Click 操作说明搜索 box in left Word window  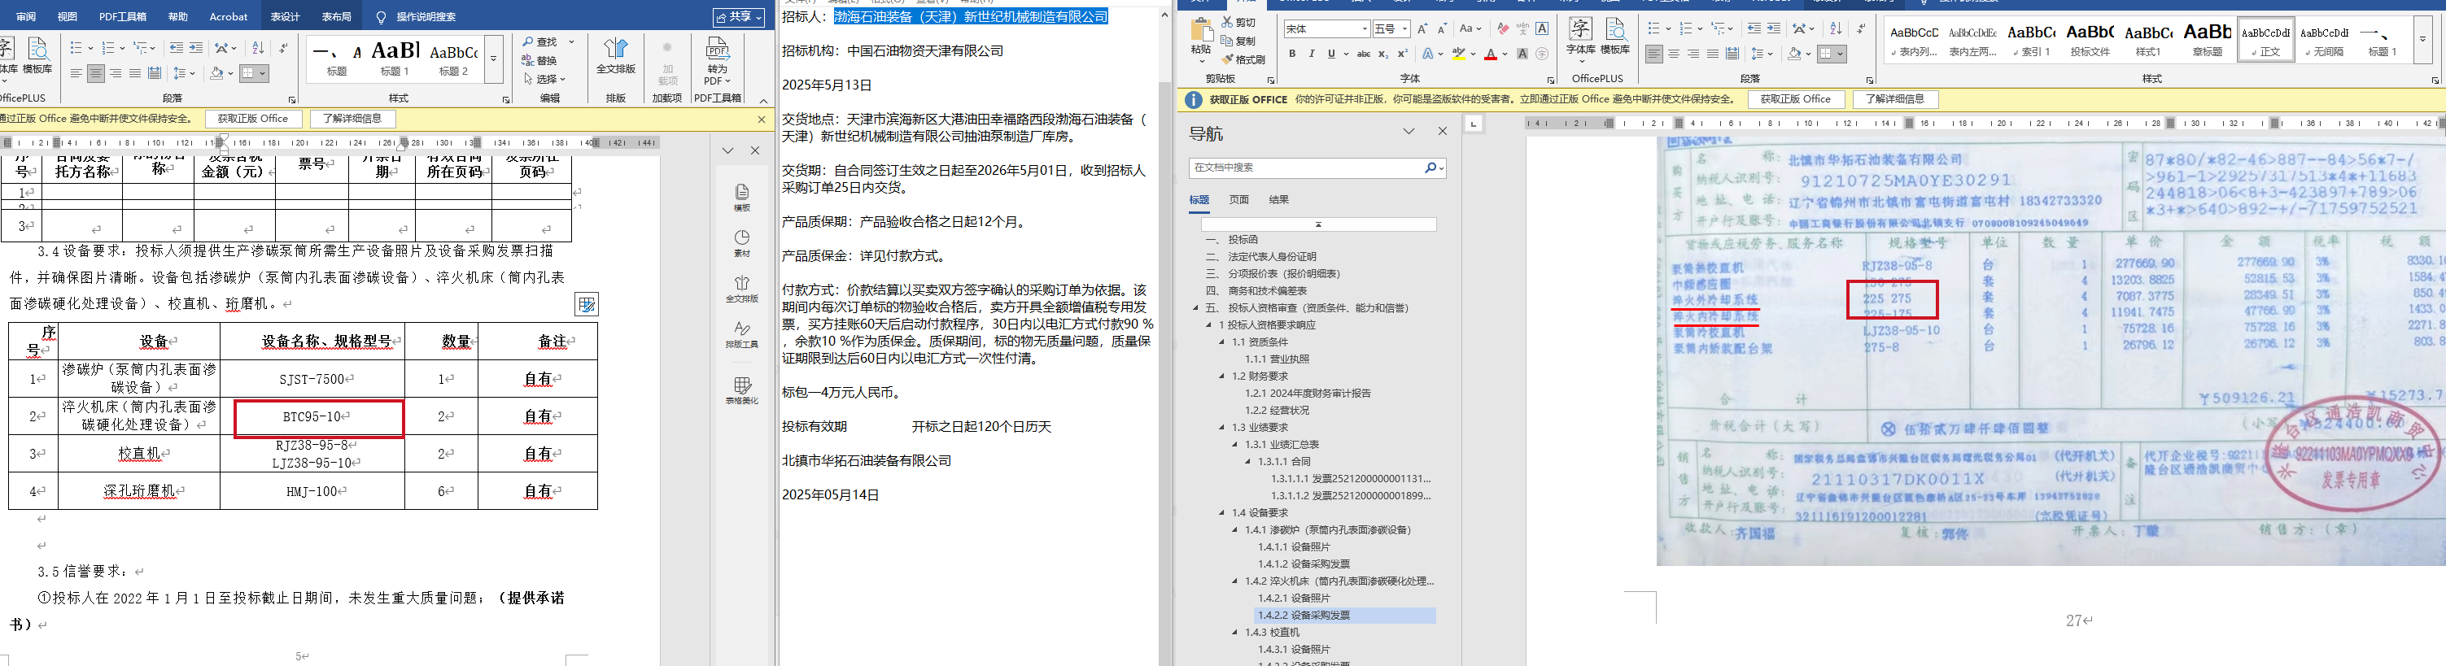426,17
